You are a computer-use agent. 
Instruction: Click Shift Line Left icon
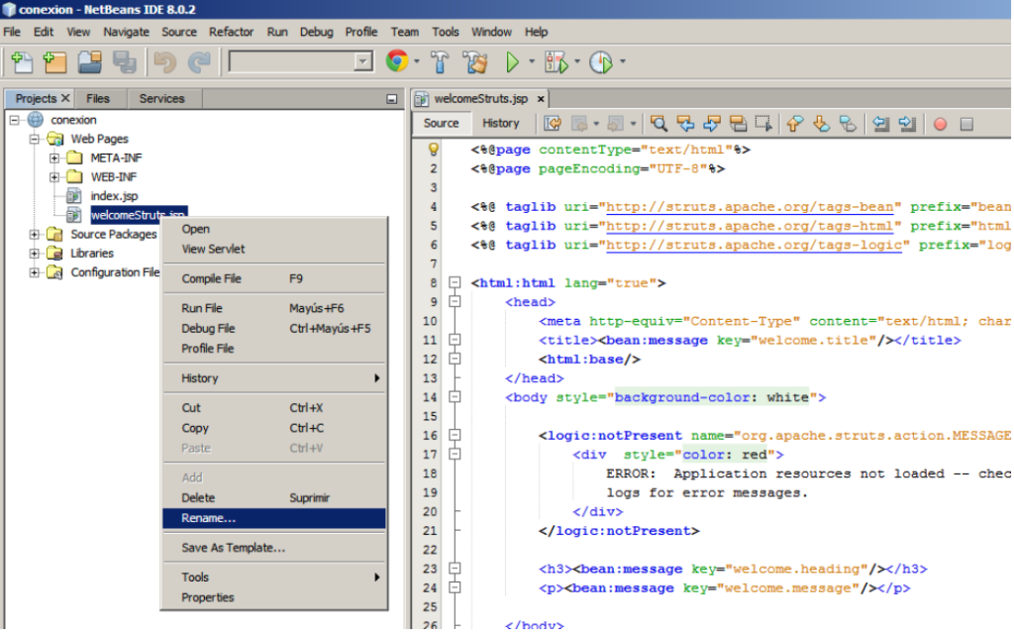click(880, 124)
